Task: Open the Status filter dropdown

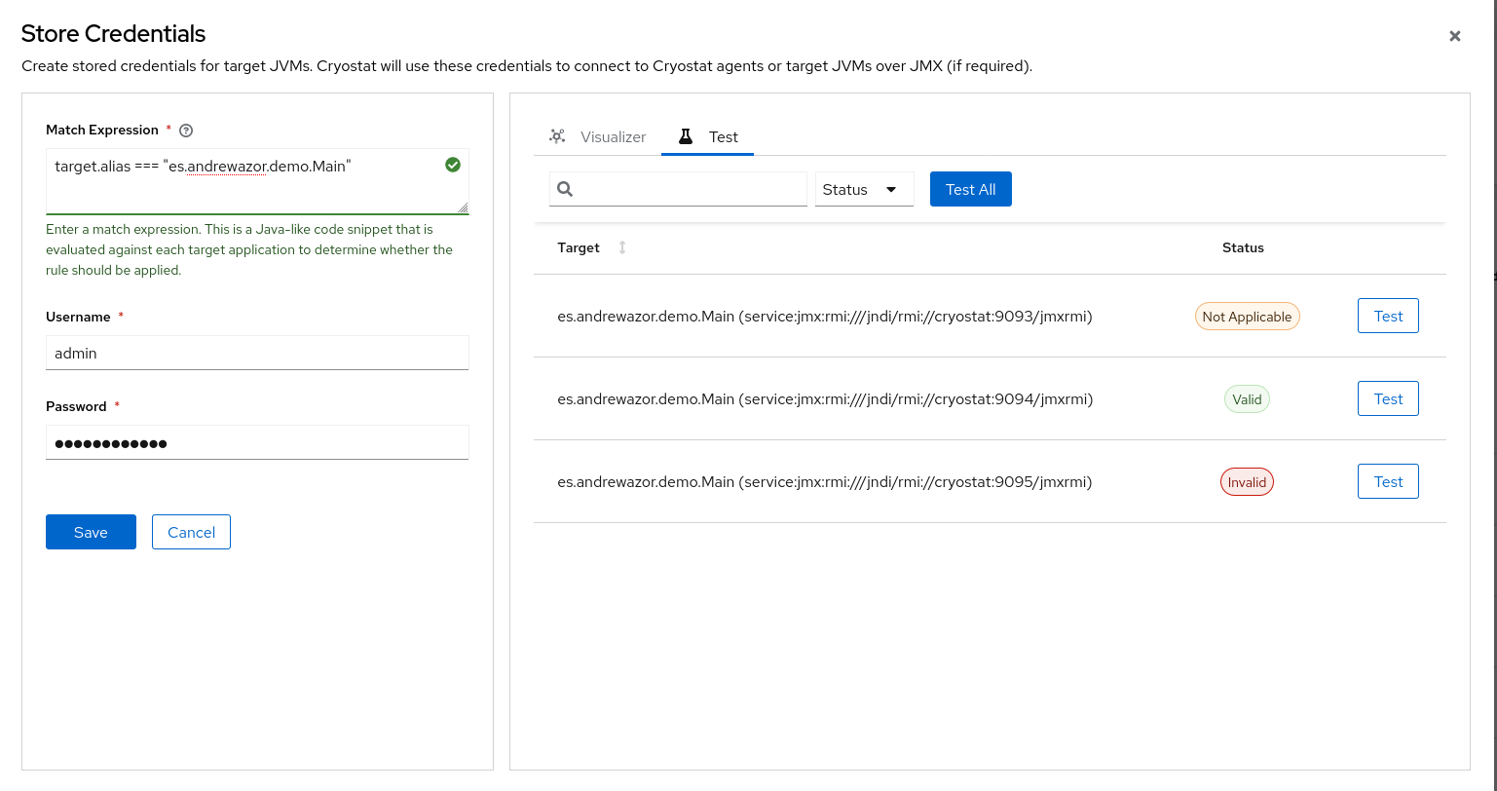Action: coord(864,189)
